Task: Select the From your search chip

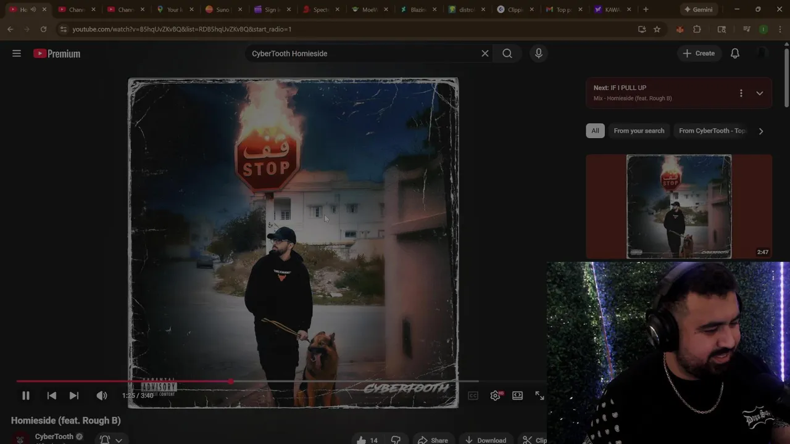Action: (639, 131)
